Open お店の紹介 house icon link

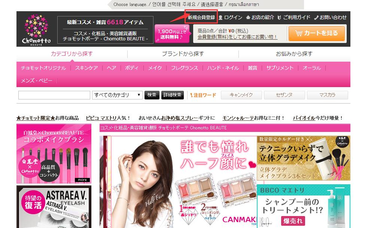tap(260, 18)
